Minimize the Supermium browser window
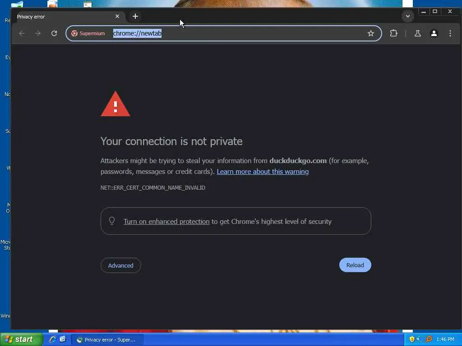 pyautogui.click(x=423, y=11)
